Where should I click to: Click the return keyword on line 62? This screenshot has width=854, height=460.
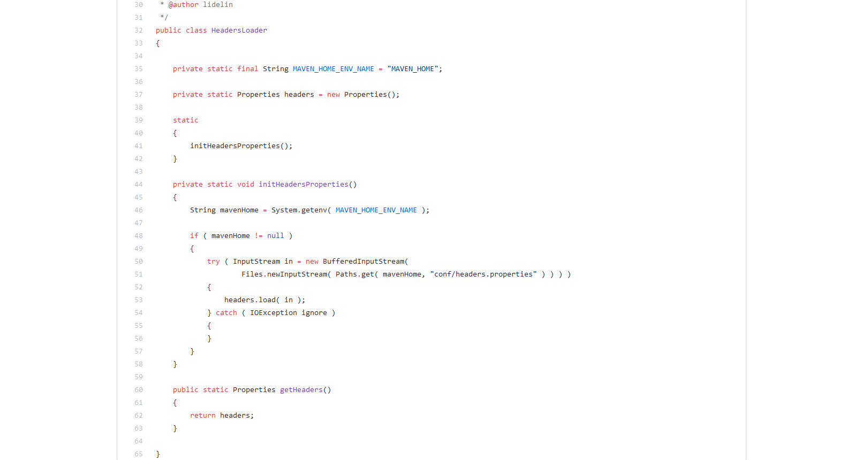tap(202, 416)
